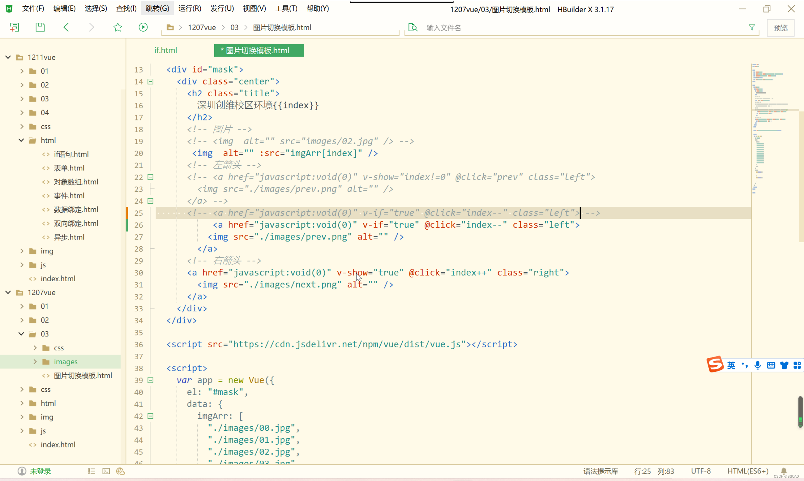
Task: Click 未登录 login link
Action: 40,471
